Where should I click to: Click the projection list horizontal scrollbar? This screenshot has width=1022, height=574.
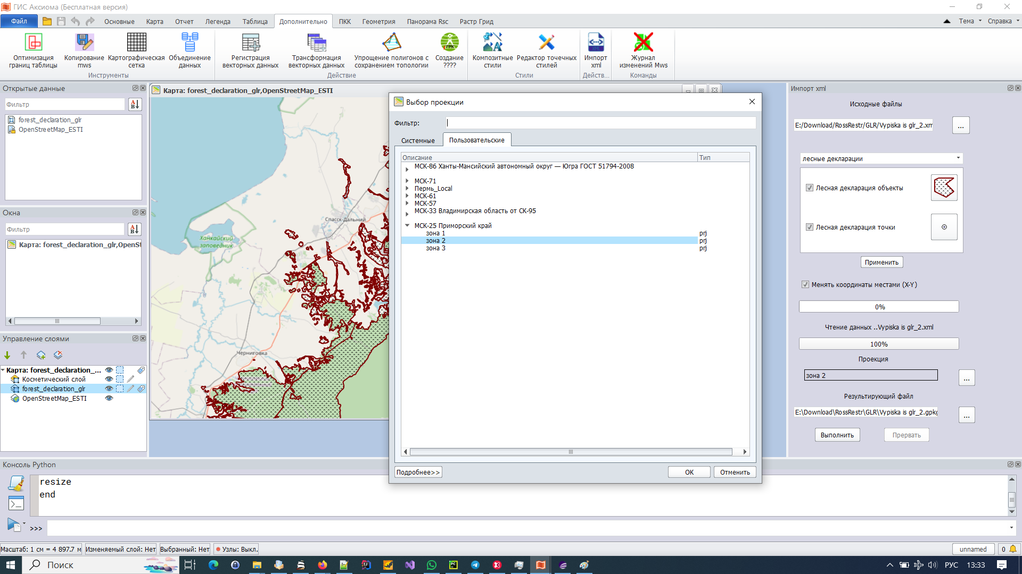[x=571, y=452]
